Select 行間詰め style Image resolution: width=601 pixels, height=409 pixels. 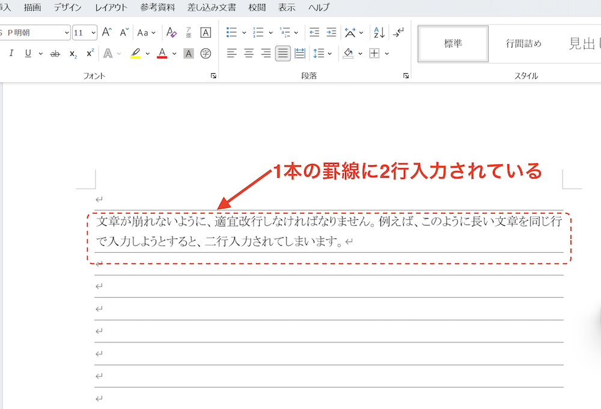523,44
